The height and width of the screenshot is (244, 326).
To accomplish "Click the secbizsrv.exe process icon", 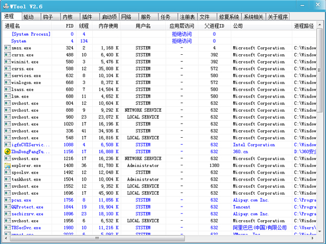I will (x=8, y=214).
